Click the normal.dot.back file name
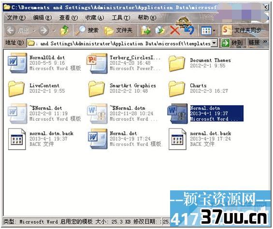 [211, 133]
